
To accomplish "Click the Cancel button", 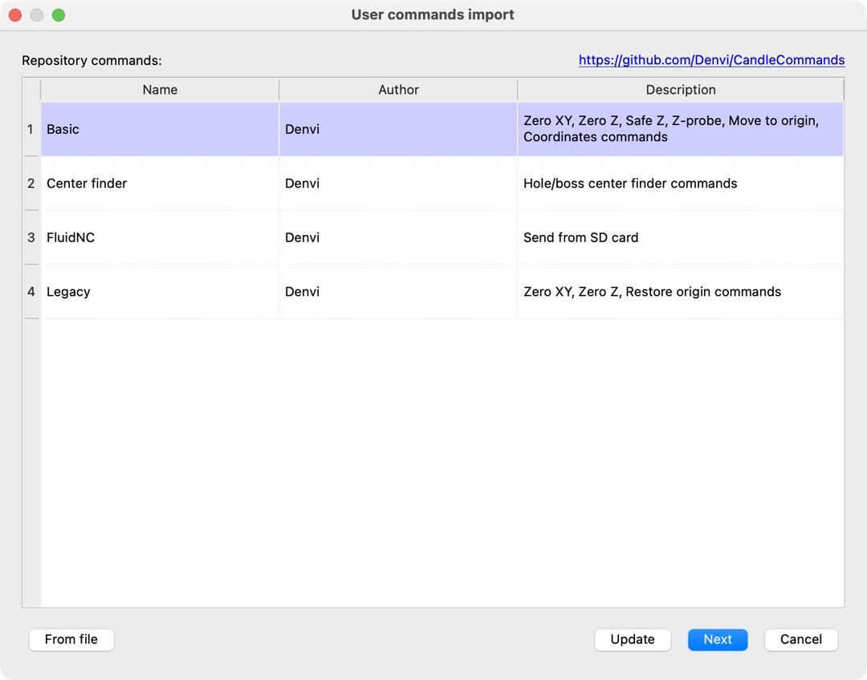I will coord(800,639).
